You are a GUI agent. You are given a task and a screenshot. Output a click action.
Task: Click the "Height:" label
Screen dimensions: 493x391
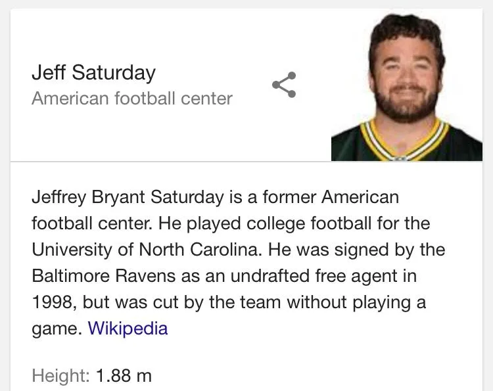[x=60, y=376]
